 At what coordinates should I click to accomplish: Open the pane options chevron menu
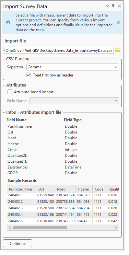pyautogui.click(x=107, y=6)
